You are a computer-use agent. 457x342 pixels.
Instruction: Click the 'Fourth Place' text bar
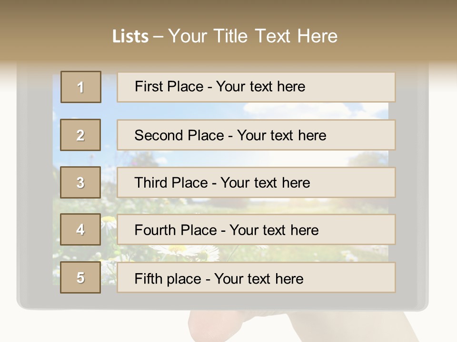tap(256, 230)
